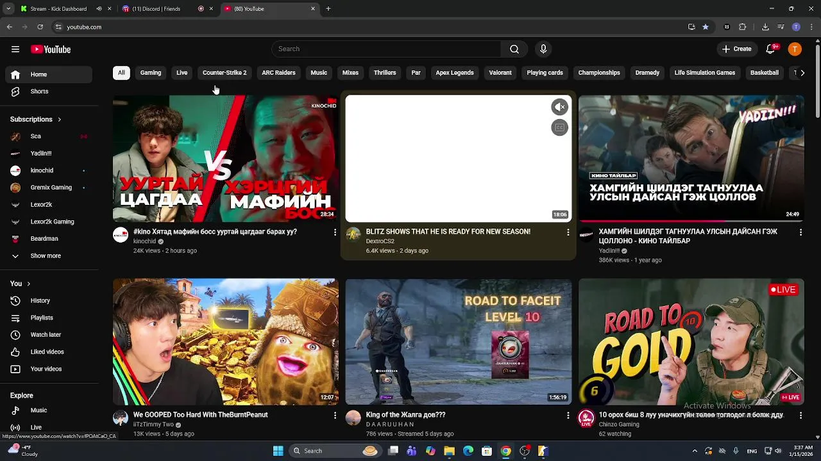Select the Valorant chip
The image size is (821, 461).
click(x=500, y=73)
